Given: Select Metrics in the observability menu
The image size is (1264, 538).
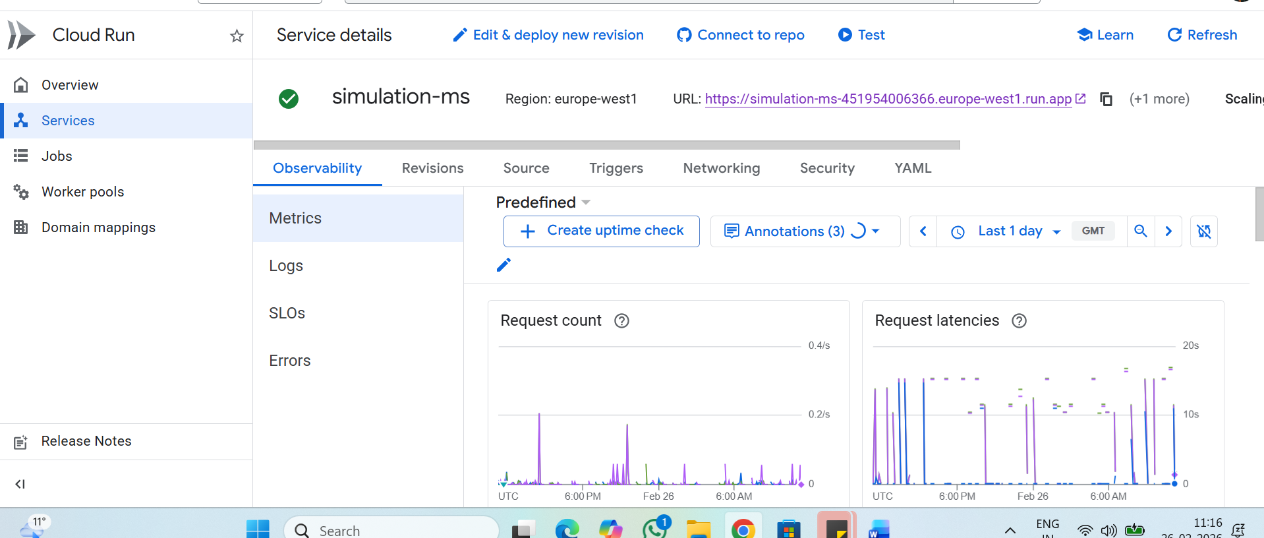Looking at the screenshot, I should click(x=359, y=218).
